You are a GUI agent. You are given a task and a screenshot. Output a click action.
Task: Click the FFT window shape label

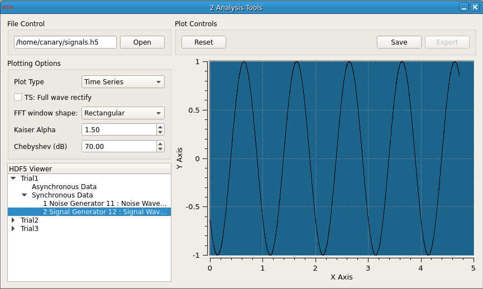pyautogui.click(x=46, y=113)
